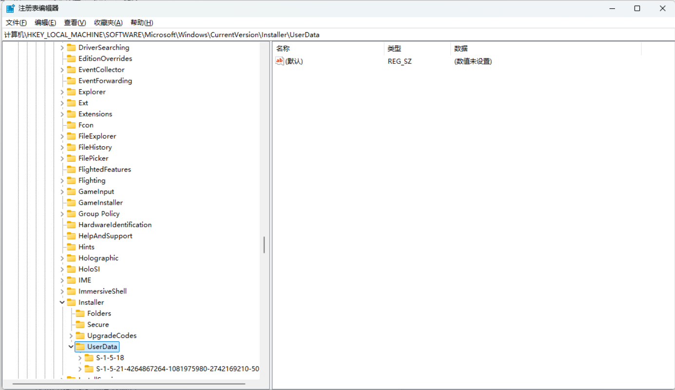Viewport: 675px width, 390px height.
Task: Select the Folders key under Installer
Action: [x=99, y=313]
